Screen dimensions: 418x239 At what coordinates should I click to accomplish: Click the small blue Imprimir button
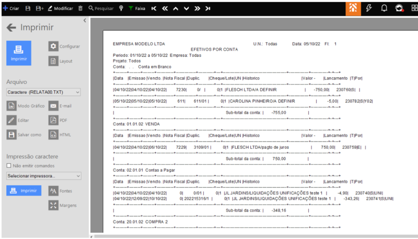[24, 190]
